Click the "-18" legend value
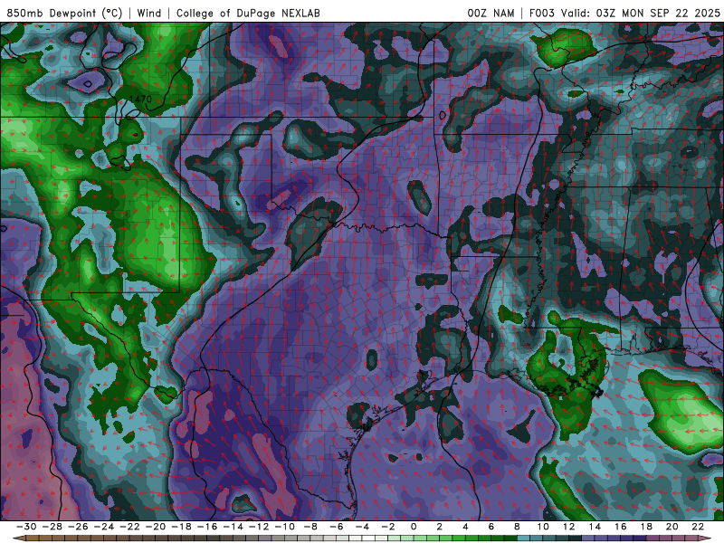This screenshot has height=543, width=724. coord(181,527)
